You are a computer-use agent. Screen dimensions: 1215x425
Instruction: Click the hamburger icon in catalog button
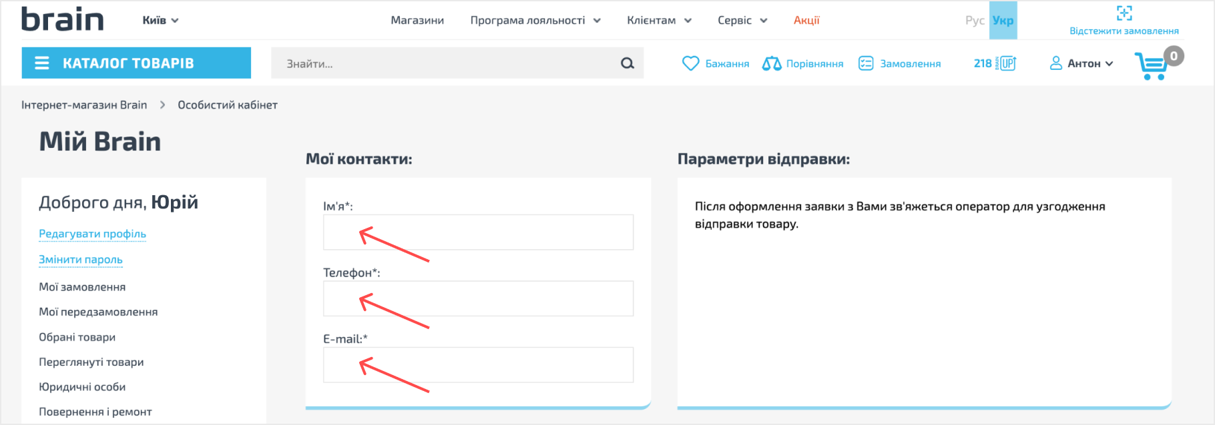point(41,63)
